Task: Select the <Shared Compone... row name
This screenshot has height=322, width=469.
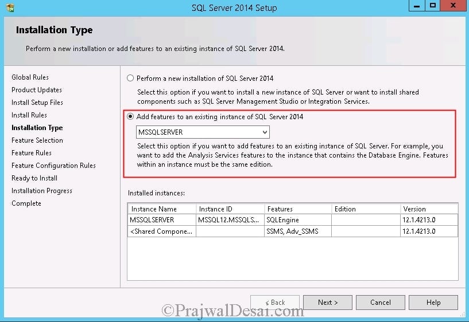Action: 162,231
